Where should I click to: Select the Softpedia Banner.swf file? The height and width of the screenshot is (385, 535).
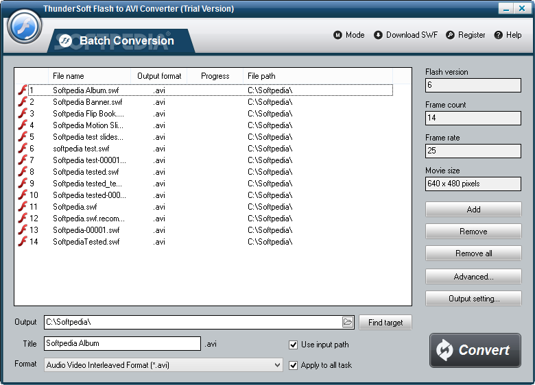87,102
